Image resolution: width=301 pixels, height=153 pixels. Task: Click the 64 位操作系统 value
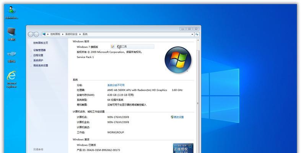point(115,100)
